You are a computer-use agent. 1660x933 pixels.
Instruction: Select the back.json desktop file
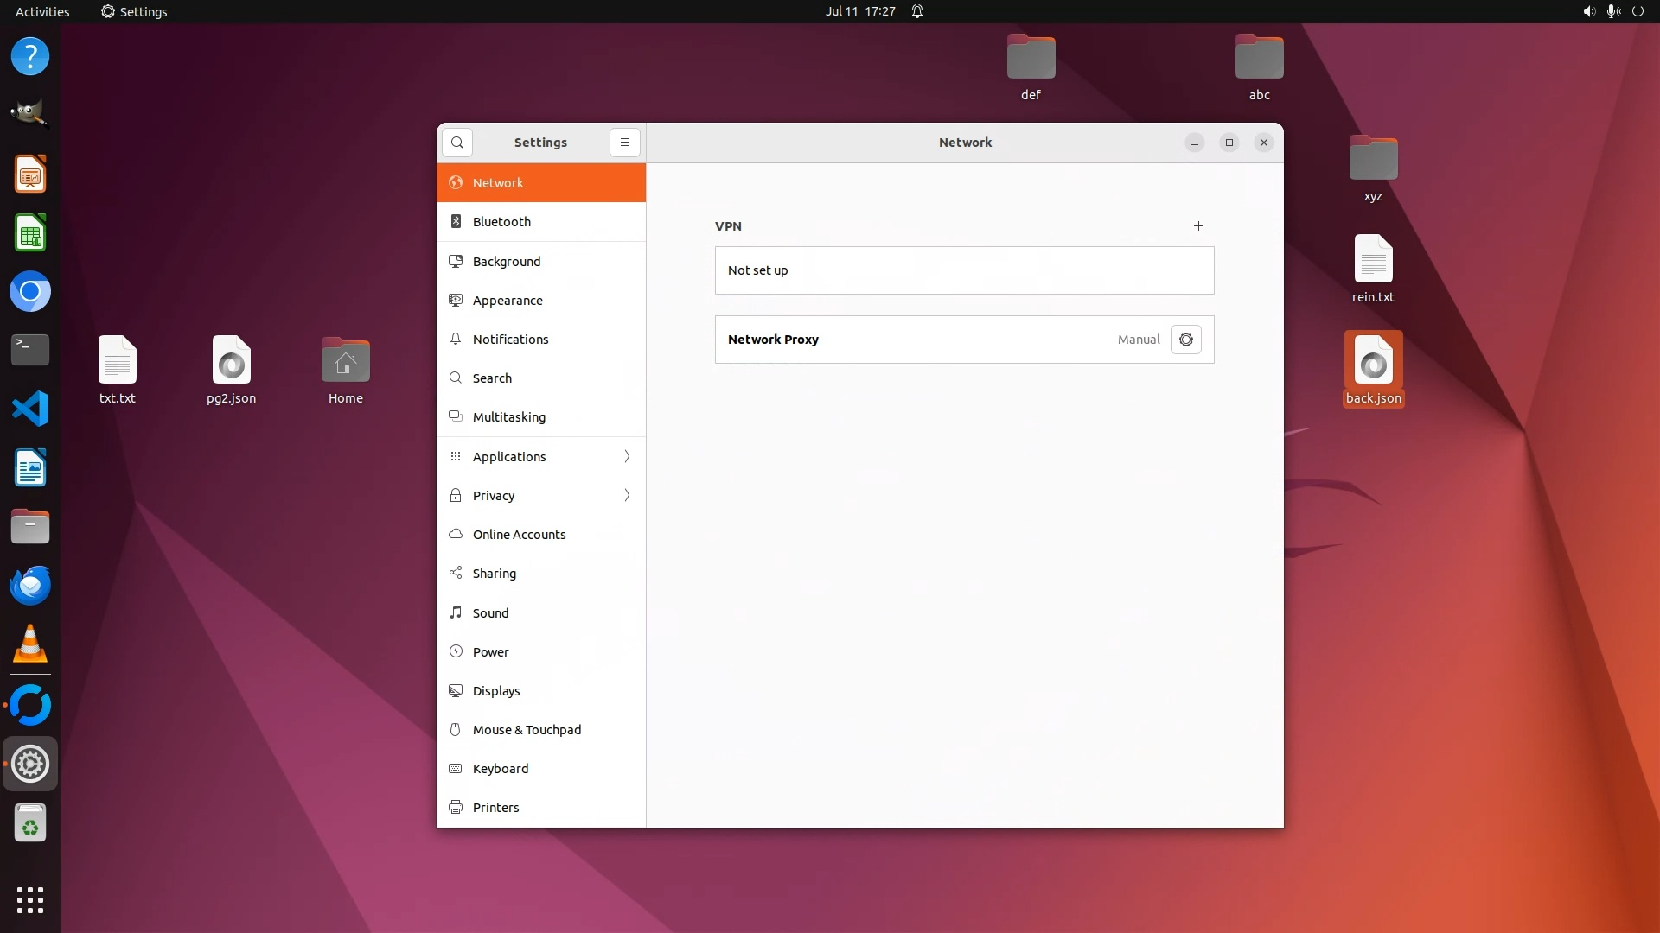pyautogui.click(x=1373, y=367)
